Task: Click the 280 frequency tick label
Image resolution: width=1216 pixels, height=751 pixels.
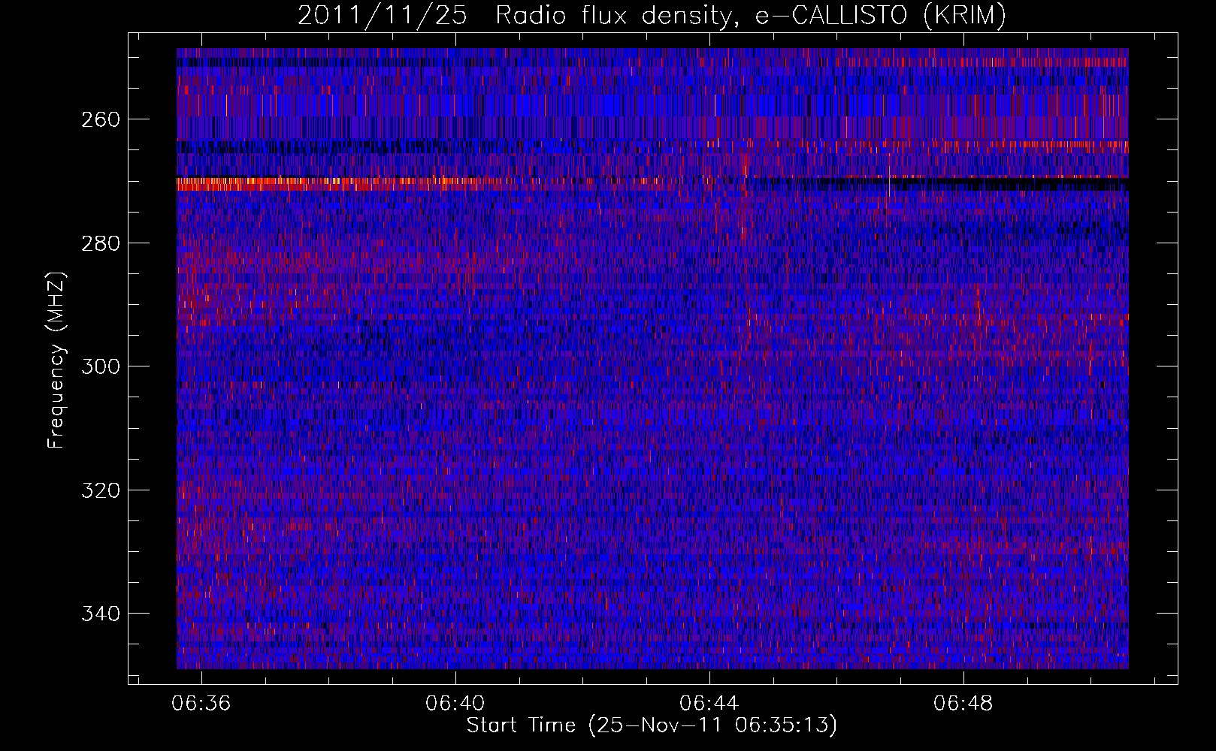Action: pos(101,243)
